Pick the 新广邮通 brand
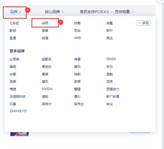The width and height of the screenshot is (164, 149). point(113,97)
